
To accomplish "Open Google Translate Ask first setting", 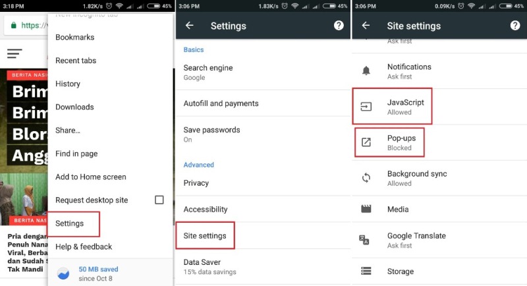I will (x=439, y=241).
